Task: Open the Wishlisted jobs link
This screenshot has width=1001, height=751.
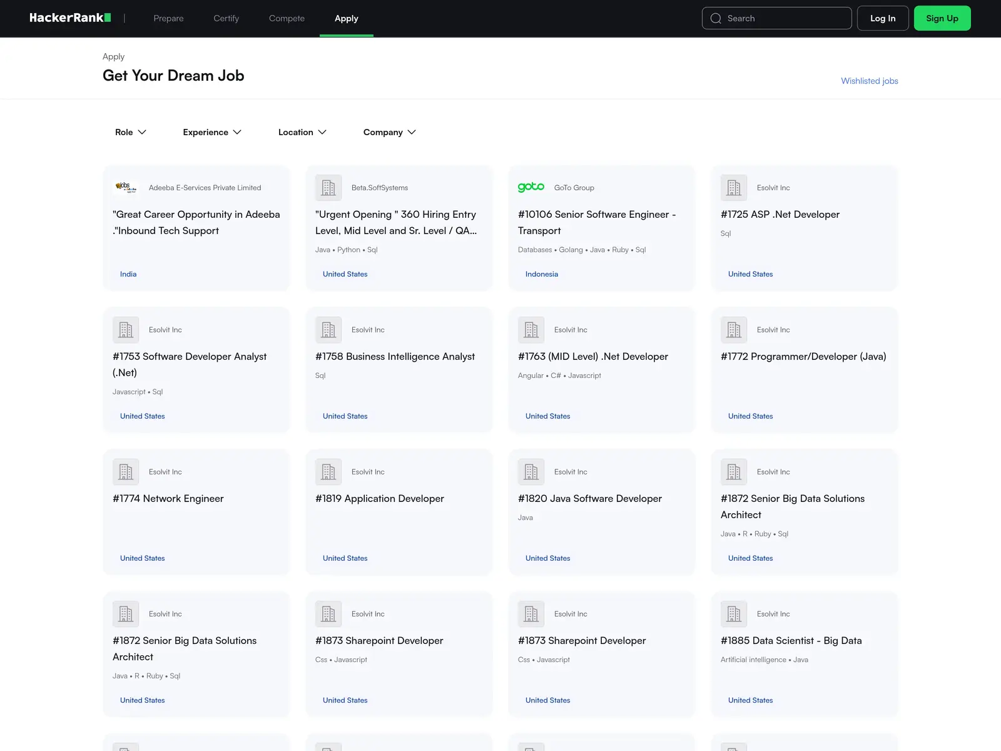Action: pos(870,81)
